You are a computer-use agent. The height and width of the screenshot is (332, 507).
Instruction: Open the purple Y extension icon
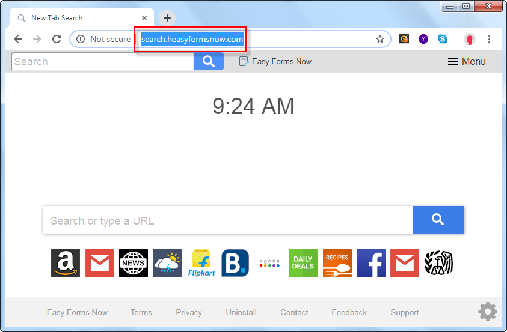coord(423,39)
